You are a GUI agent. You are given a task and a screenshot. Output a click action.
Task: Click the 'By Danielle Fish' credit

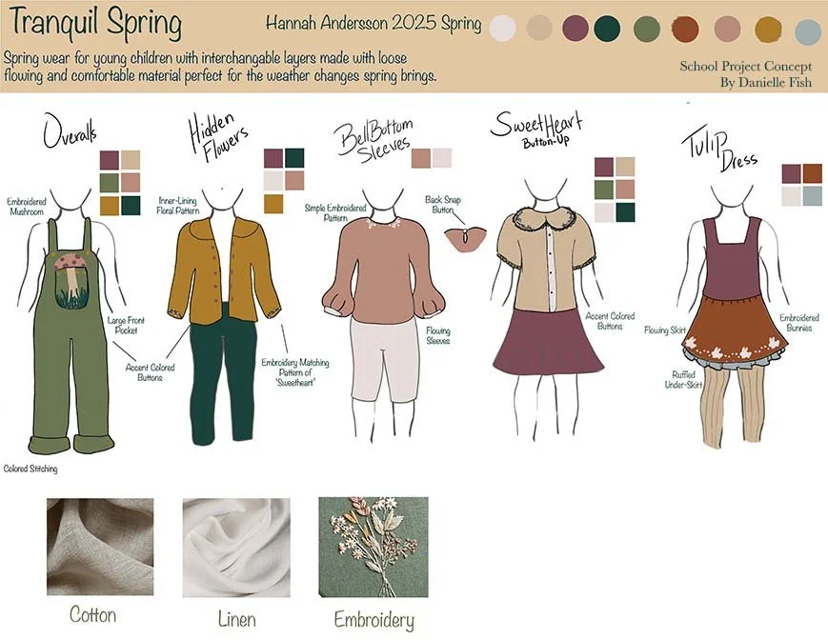[x=766, y=83]
